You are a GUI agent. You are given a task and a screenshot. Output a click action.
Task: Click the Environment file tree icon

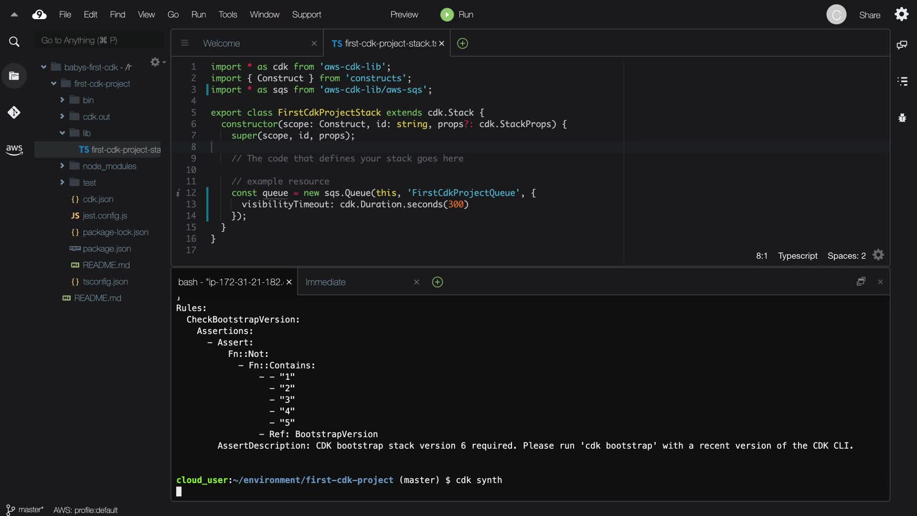tap(14, 76)
